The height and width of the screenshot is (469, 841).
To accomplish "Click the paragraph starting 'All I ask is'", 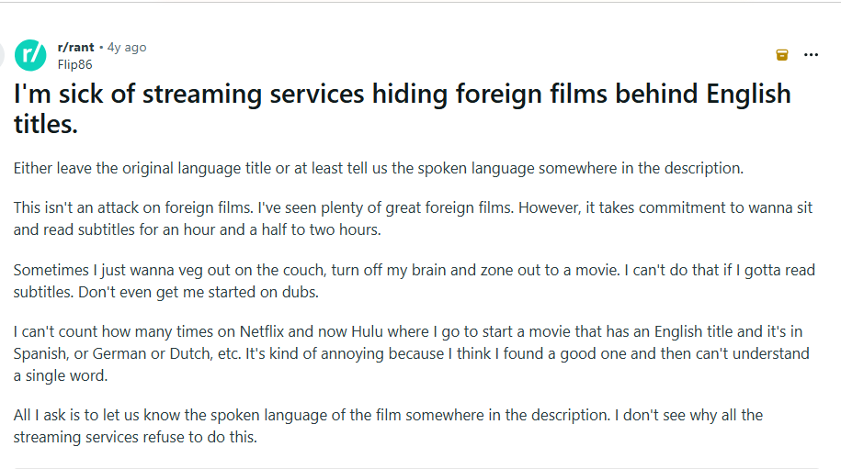I will pyautogui.click(x=388, y=426).
